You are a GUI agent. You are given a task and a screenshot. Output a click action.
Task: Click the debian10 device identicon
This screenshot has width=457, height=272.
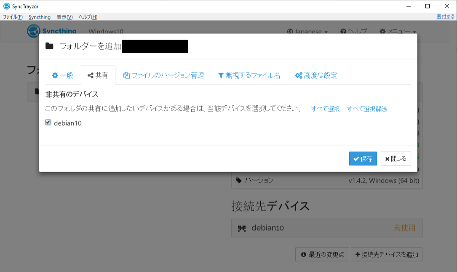[242, 228]
